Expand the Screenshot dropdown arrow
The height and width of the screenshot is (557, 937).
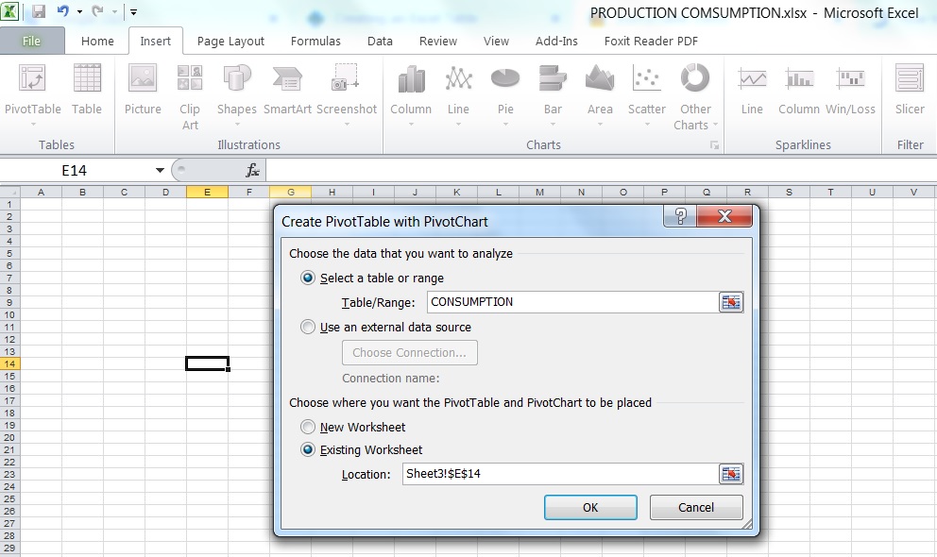pos(347,125)
